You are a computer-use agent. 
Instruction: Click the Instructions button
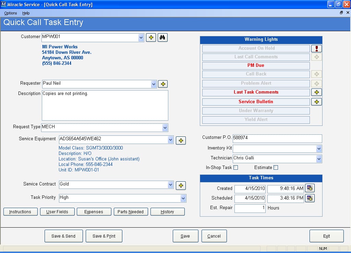click(x=21, y=212)
